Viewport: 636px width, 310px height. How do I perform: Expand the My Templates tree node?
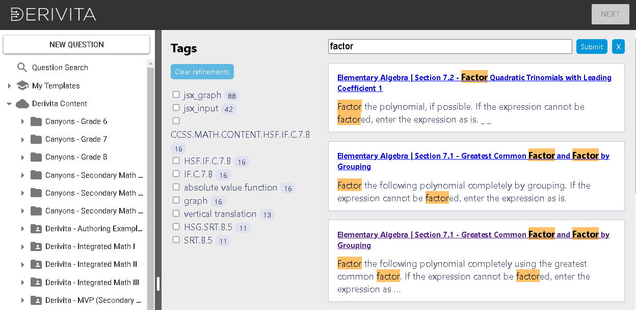(9, 86)
